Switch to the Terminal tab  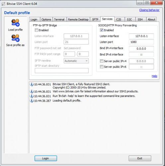[59, 20]
